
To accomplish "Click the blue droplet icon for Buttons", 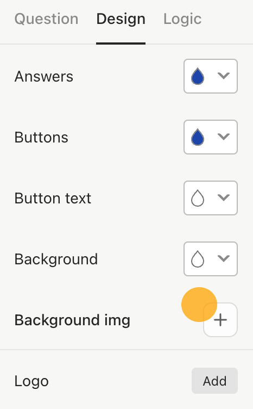I will (198, 137).
